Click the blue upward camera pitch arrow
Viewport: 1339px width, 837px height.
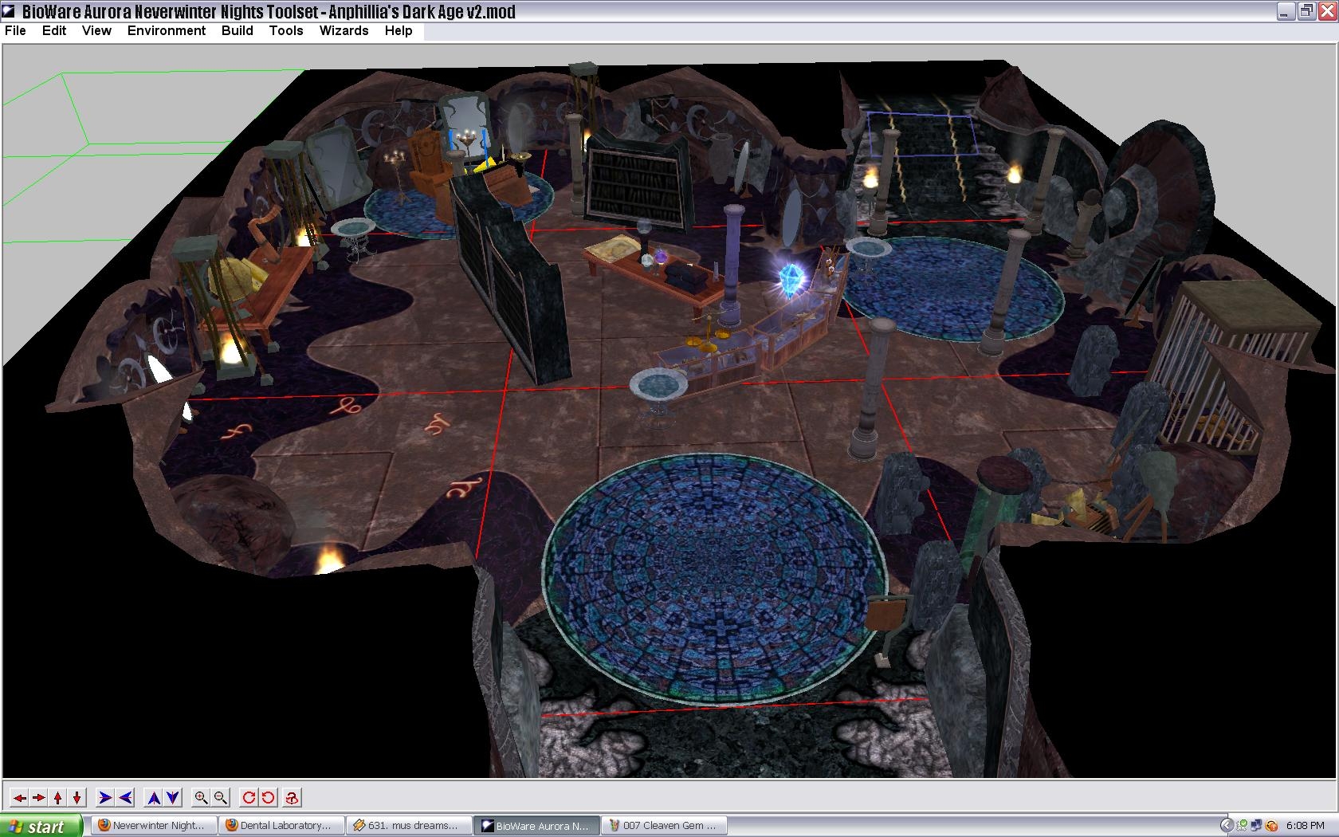[x=154, y=797]
